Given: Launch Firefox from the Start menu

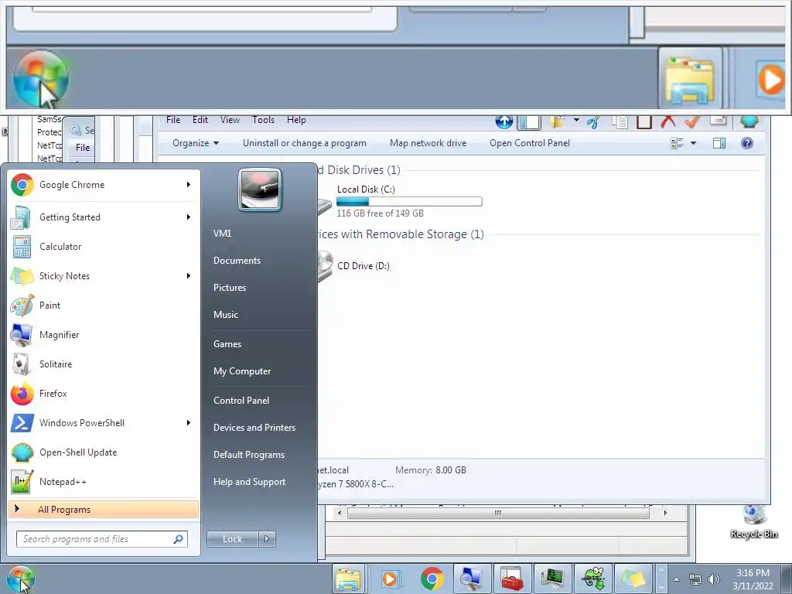Looking at the screenshot, I should [x=103, y=394].
